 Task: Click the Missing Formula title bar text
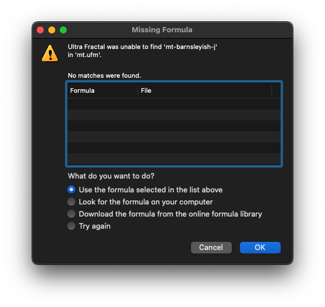[162, 30]
